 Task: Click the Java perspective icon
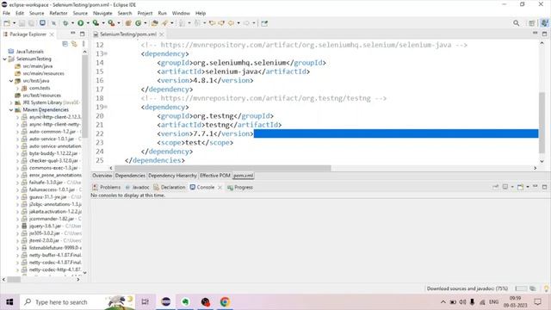[544, 23]
